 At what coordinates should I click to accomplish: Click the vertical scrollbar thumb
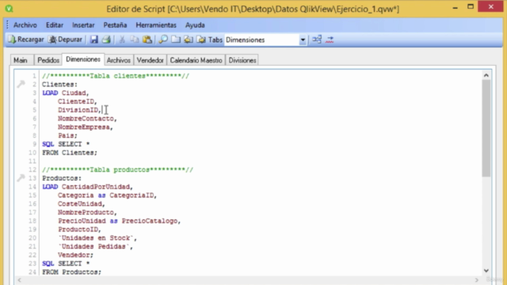coord(486,128)
